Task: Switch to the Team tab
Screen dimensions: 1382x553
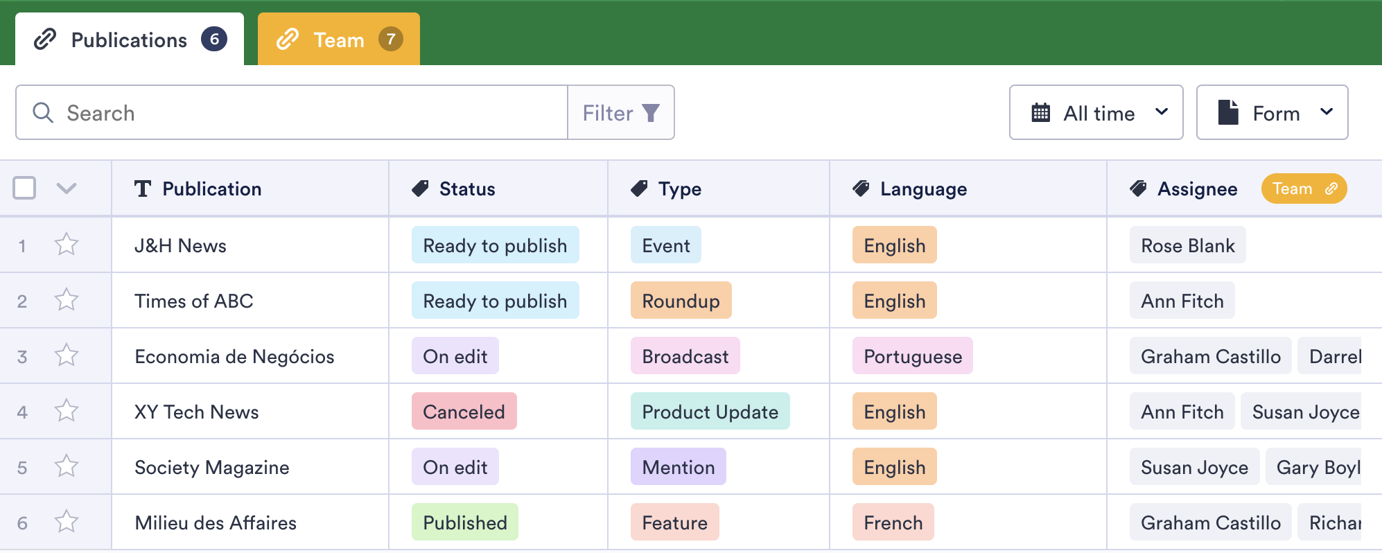Action: click(338, 39)
